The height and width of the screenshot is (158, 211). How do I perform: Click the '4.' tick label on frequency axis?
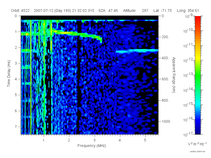pyautogui.click(x=120, y=140)
